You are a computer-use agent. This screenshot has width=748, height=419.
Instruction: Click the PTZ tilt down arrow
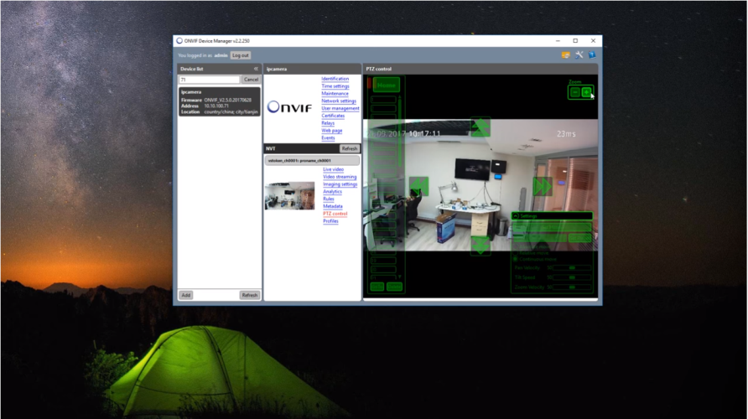[480, 245]
